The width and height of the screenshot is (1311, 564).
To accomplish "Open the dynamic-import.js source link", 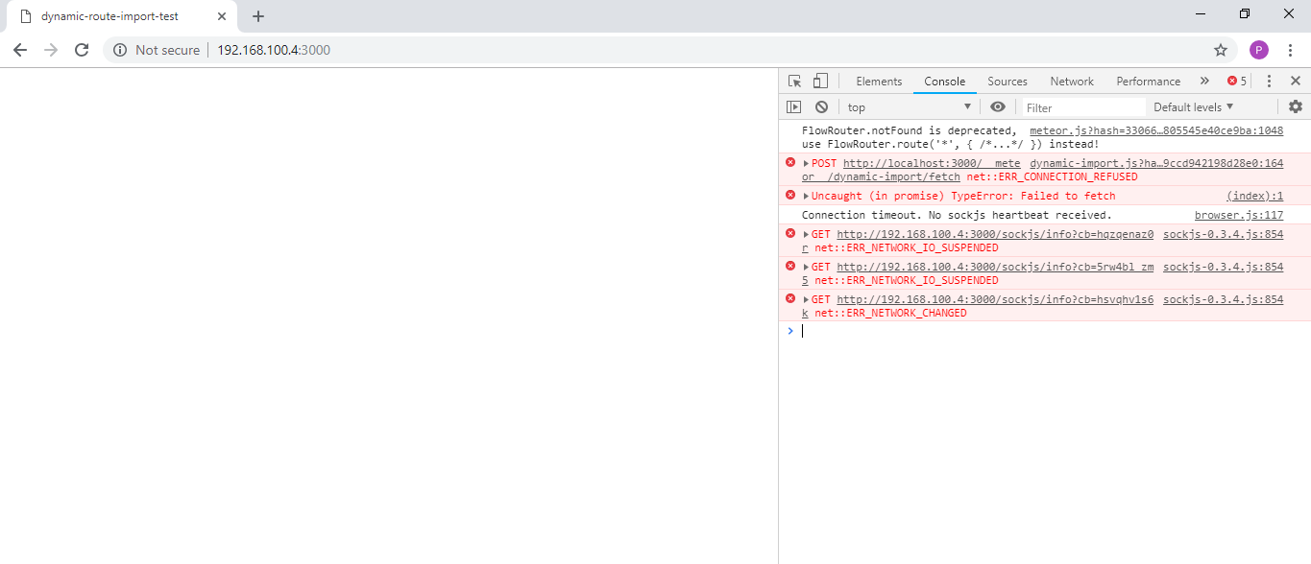I will (1155, 163).
